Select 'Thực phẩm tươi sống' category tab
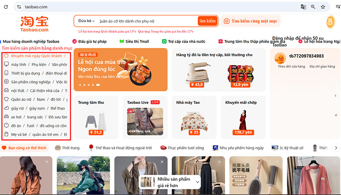Screen dimensions: 341x195 [x=182, y=148]
